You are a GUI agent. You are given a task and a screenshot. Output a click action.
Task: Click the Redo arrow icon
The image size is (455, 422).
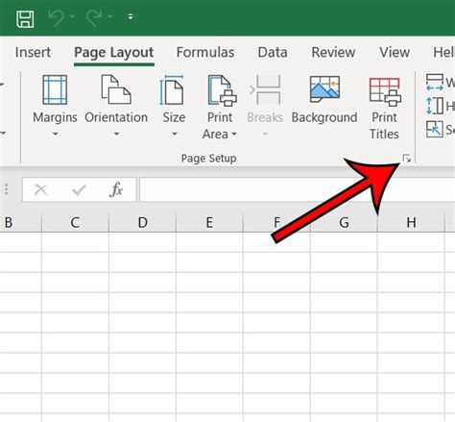click(94, 17)
